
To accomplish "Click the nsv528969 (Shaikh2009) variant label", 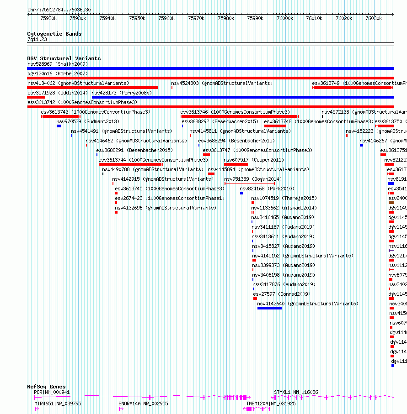I will (x=58, y=64).
